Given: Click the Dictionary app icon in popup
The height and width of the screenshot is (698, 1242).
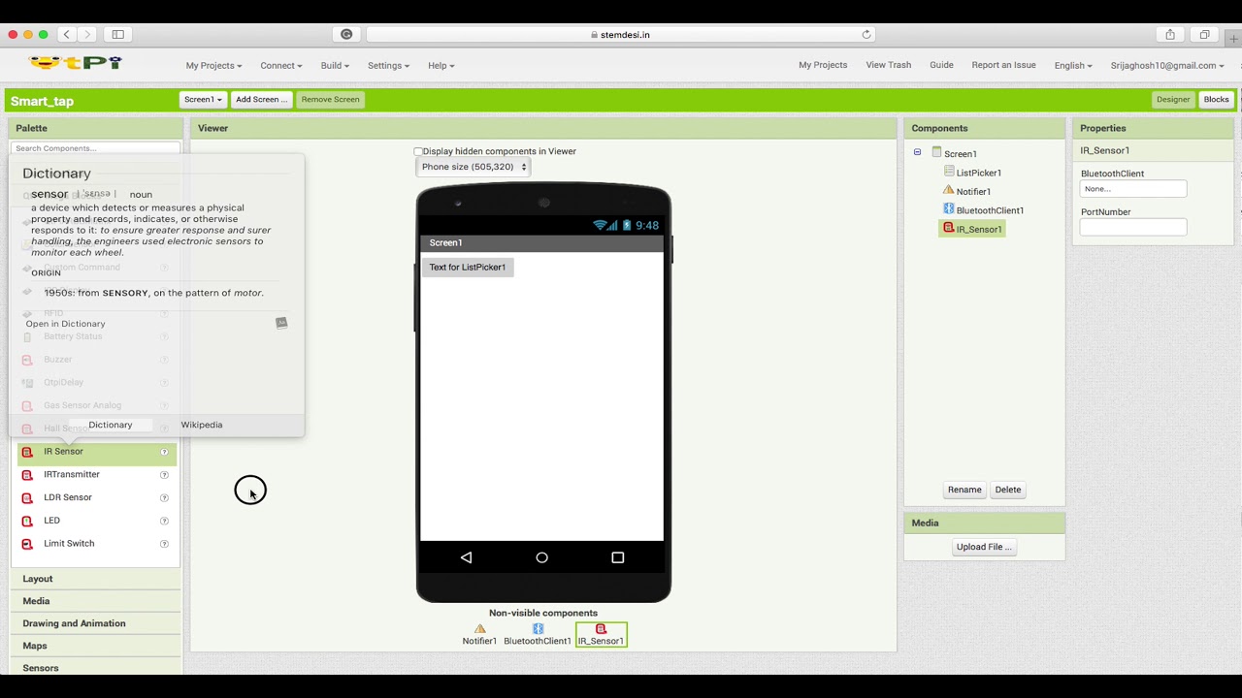Looking at the screenshot, I should pos(281,323).
